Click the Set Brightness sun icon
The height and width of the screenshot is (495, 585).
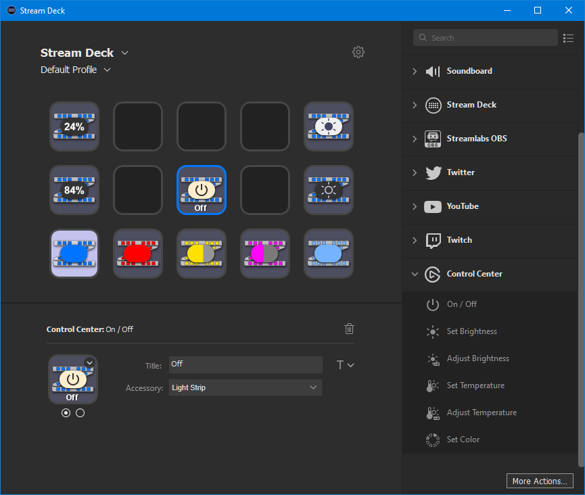tap(433, 331)
